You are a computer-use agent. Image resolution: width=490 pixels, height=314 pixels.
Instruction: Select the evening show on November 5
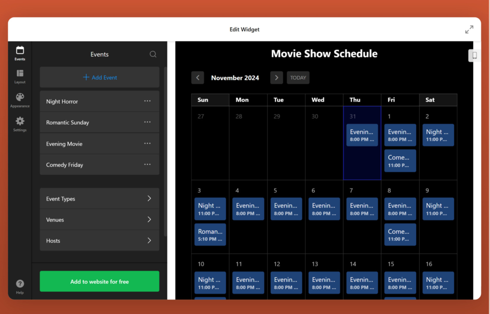coord(286,209)
